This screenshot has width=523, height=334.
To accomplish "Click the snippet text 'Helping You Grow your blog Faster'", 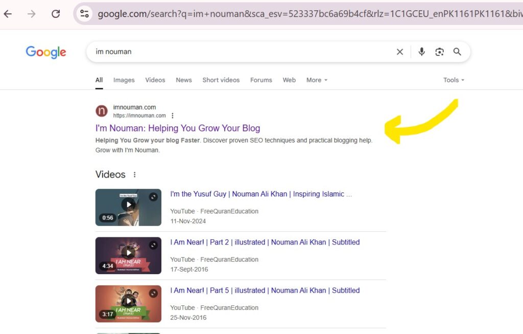I will coord(148,141).
